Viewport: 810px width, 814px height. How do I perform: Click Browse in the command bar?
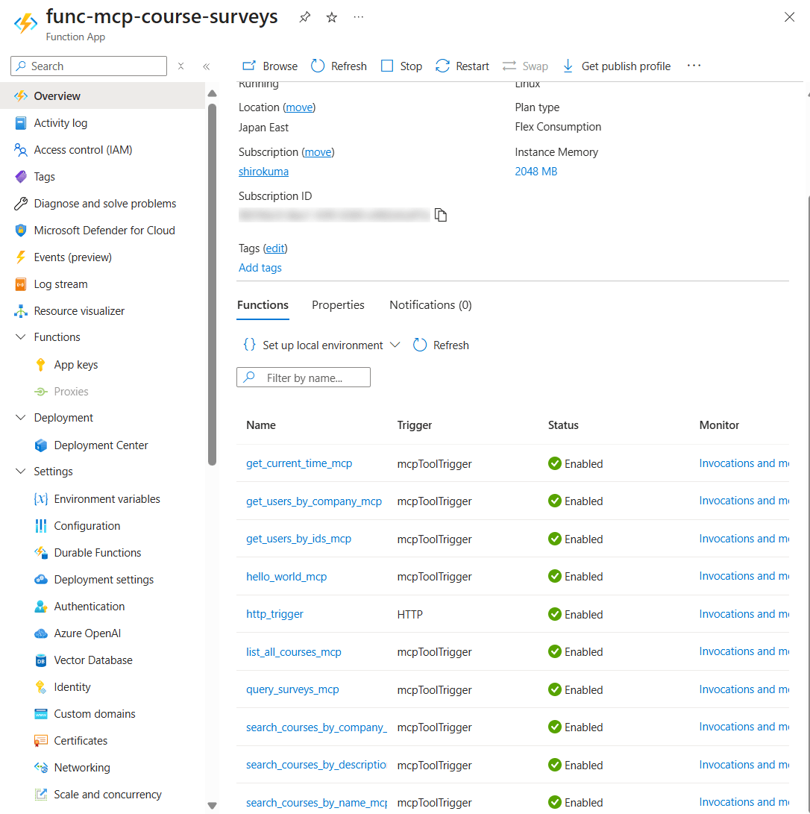[270, 66]
